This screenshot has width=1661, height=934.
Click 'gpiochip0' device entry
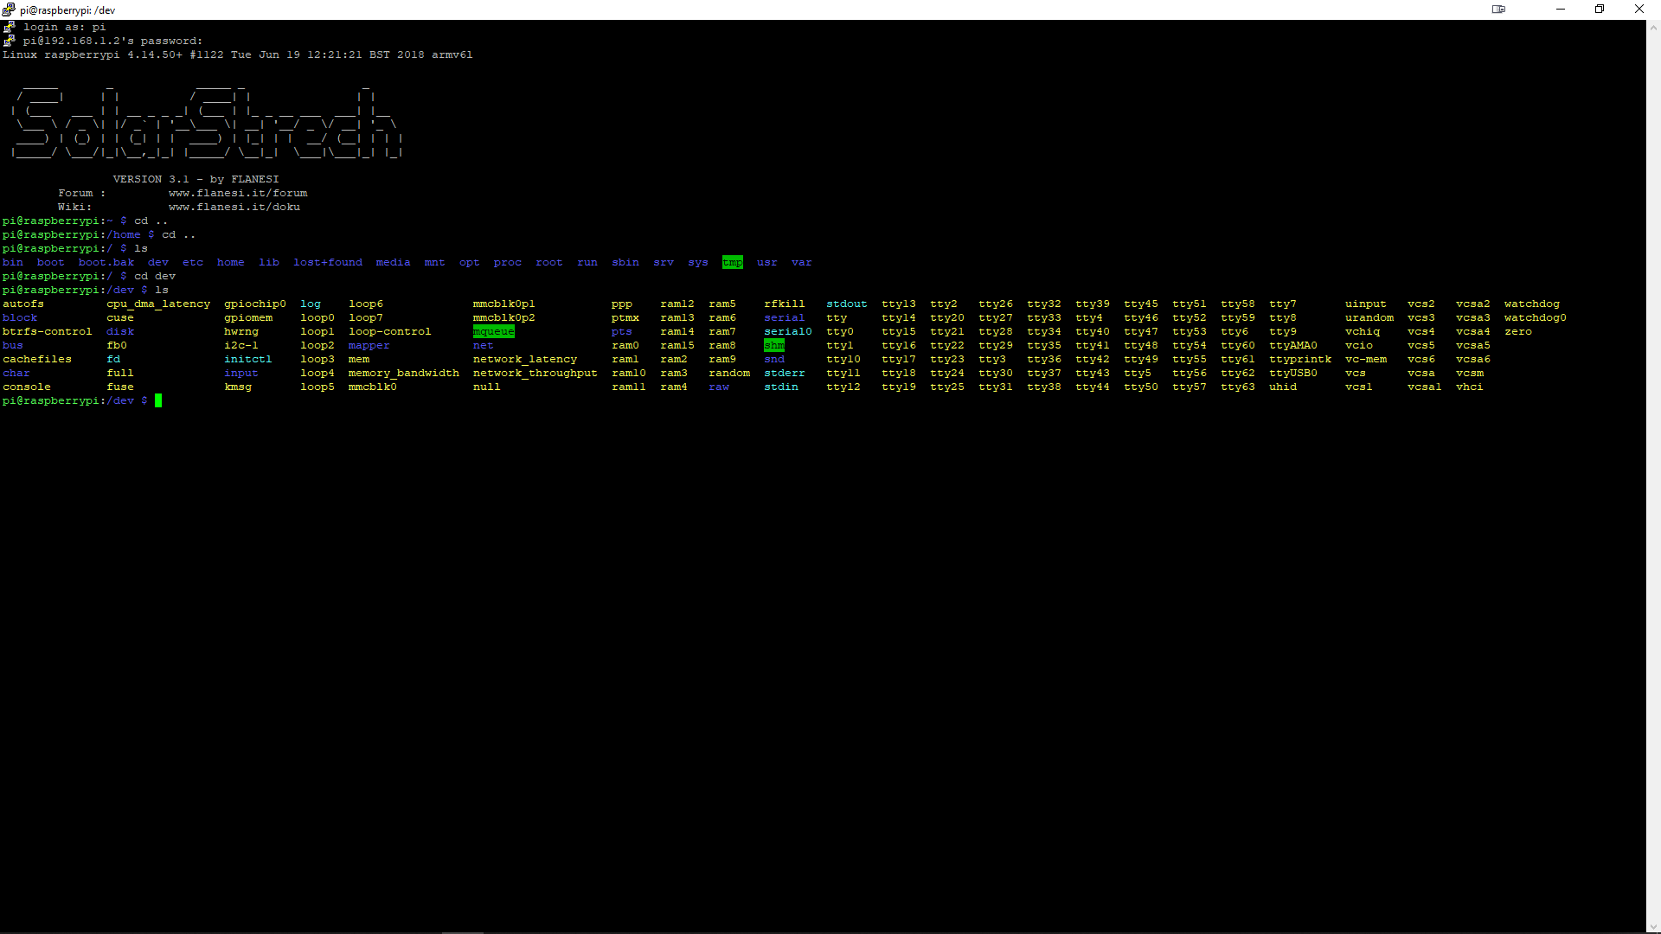coord(255,304)
